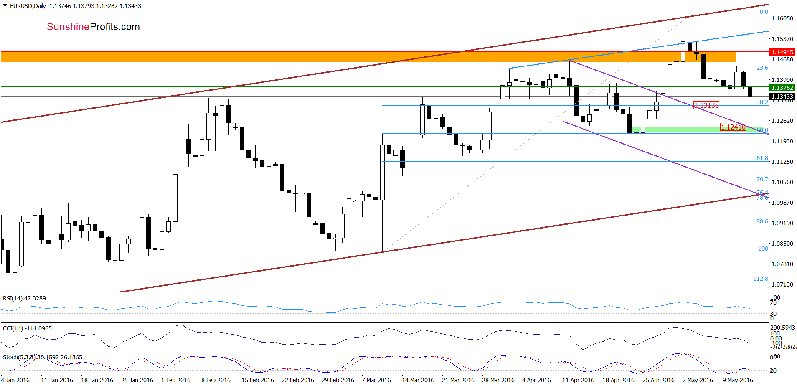This screenshot has height=386, width=797.
Task: Click the 28 Mar 2016 date label
Action: tap(498, 380)
